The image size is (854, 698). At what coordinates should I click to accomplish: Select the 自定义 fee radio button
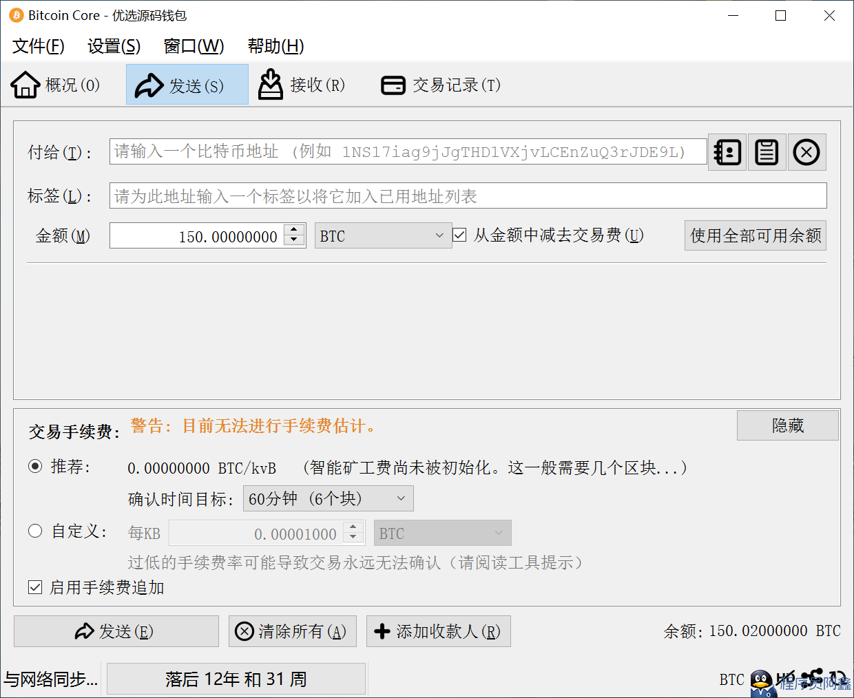click(35, 531)
